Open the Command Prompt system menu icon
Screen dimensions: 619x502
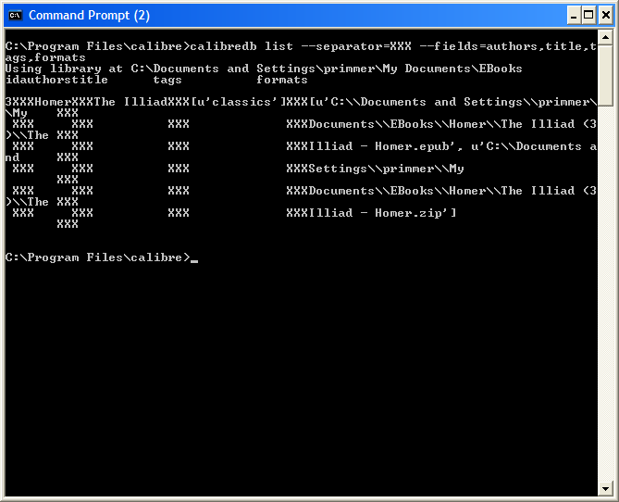pyautogui.click(x=15, y=15)
